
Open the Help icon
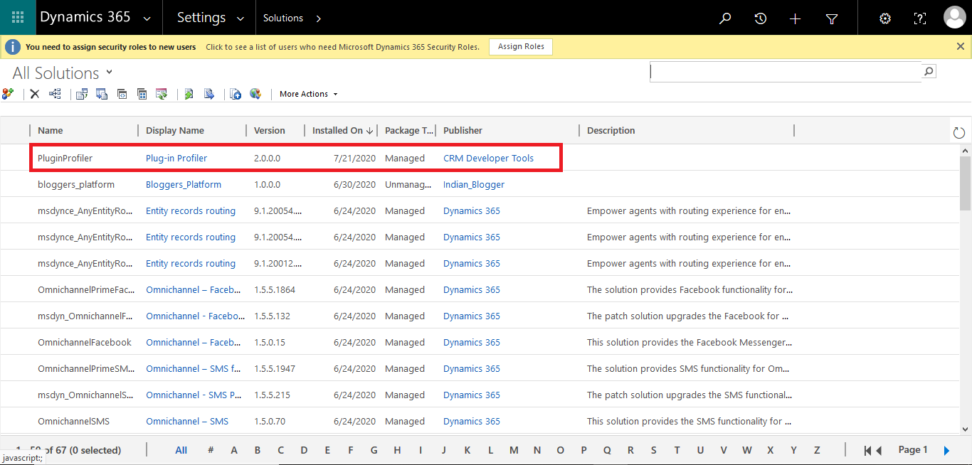[919, 18]
